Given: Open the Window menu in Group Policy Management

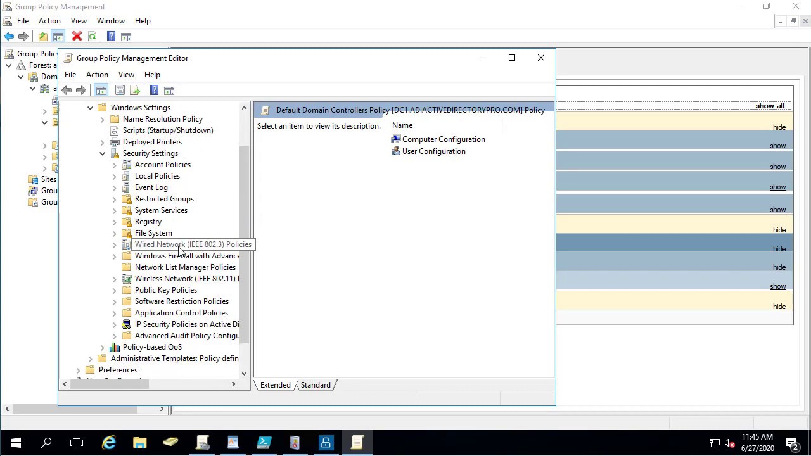Looking at the screenshot, I should [110, 21].
